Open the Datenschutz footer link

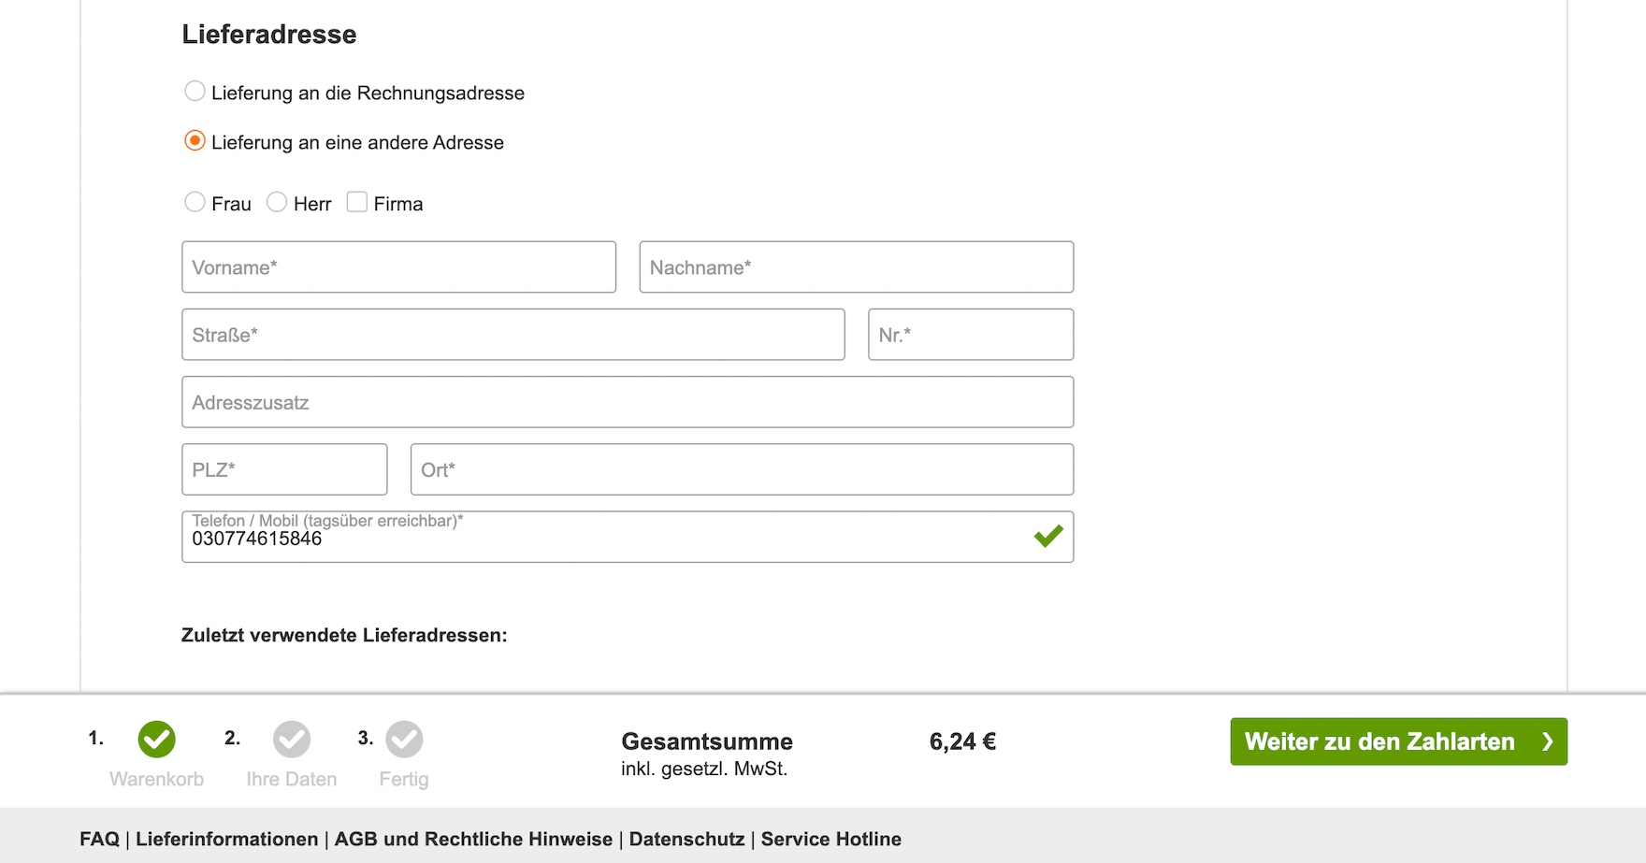[686, 839]
